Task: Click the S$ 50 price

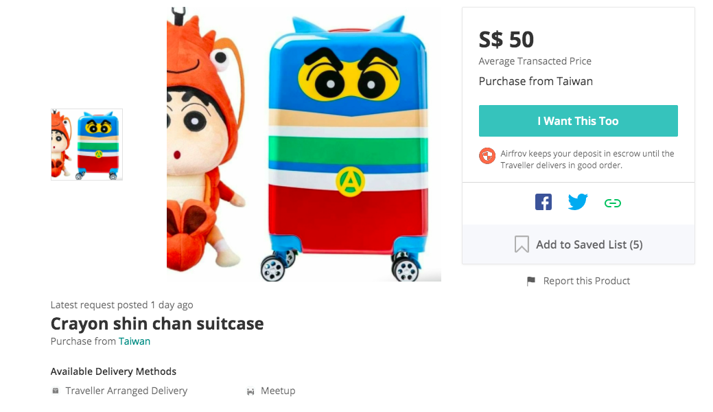Action: pos(506,39)
